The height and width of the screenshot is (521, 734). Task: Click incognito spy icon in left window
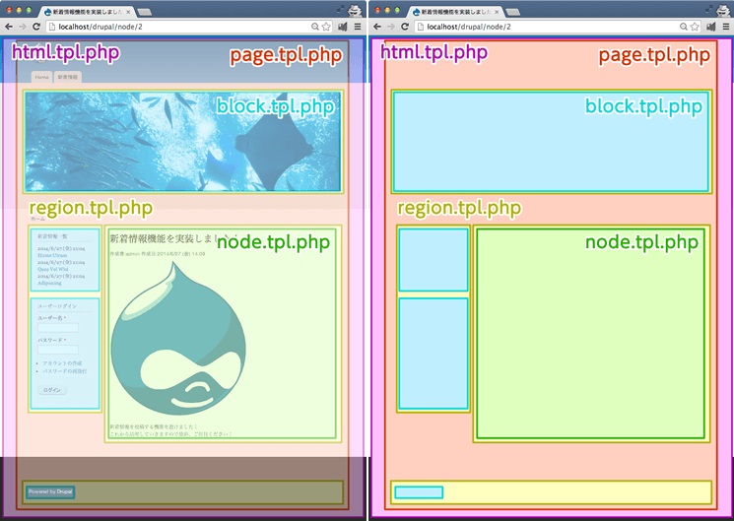tap(355, 10)
